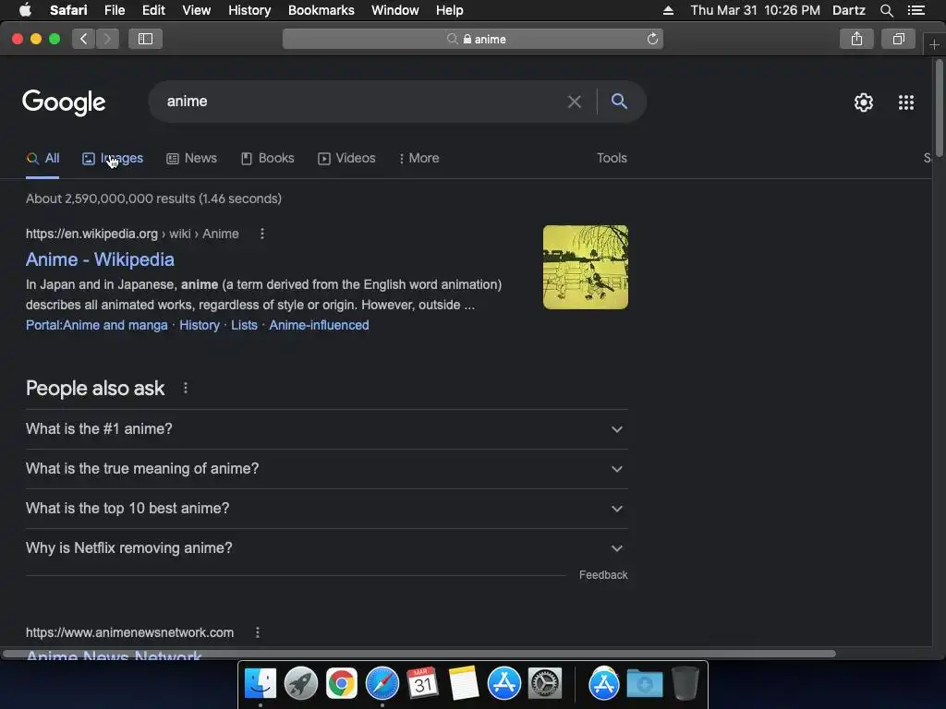Open the three-dot menu beside Wikipedia result
This screenshot has height=709, width=946.
tap(261, 234)
